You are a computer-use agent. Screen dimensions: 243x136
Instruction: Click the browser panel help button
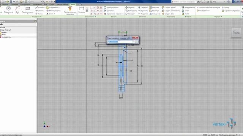[x=35, y=21]
